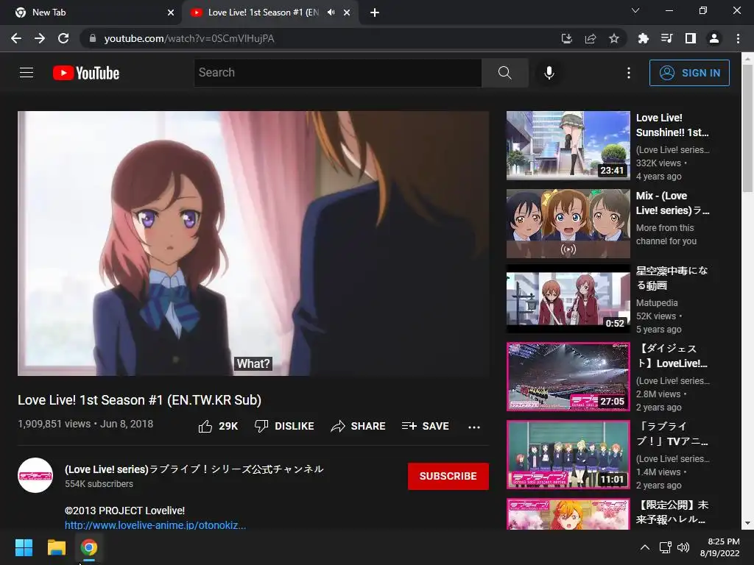Image resolution: width=754 pixels, height=565 pixels.
Task: Click the YouTube search field
Action: click(x=337, y=73)
